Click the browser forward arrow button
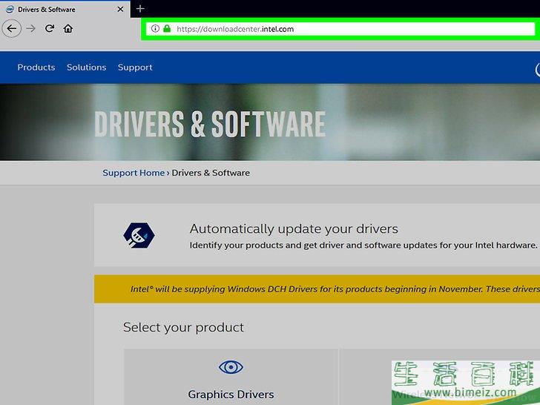Viewport: 540px width, 405px height. coord(30,29)
